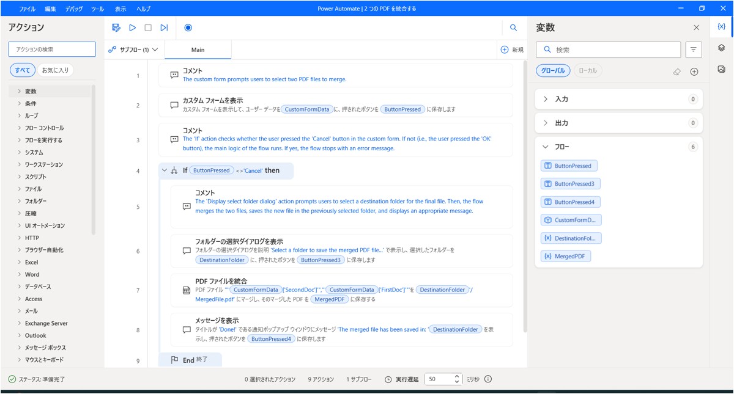This screenshot has width=734, height=394.
Task: Click the info icon beside ミリ秒
Action: tap(488, 379)
